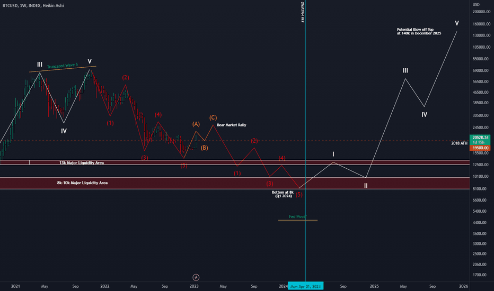Click the 12500.00 price axis value
This screenshot has width=494, height=291.
[481, 165]
